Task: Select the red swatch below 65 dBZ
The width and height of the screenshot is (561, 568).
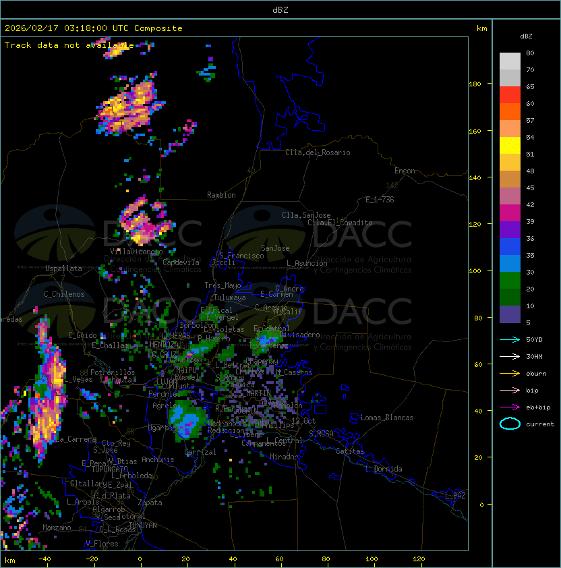Action: (510, 95)
